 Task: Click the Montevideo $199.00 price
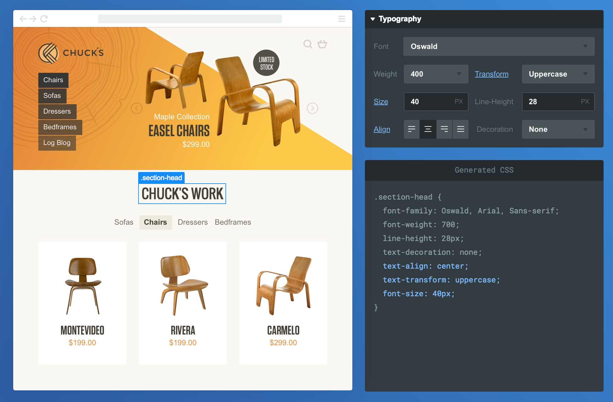[82, 343]
